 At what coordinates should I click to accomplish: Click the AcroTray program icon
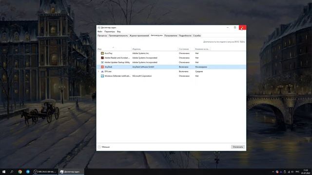(102, 53)
